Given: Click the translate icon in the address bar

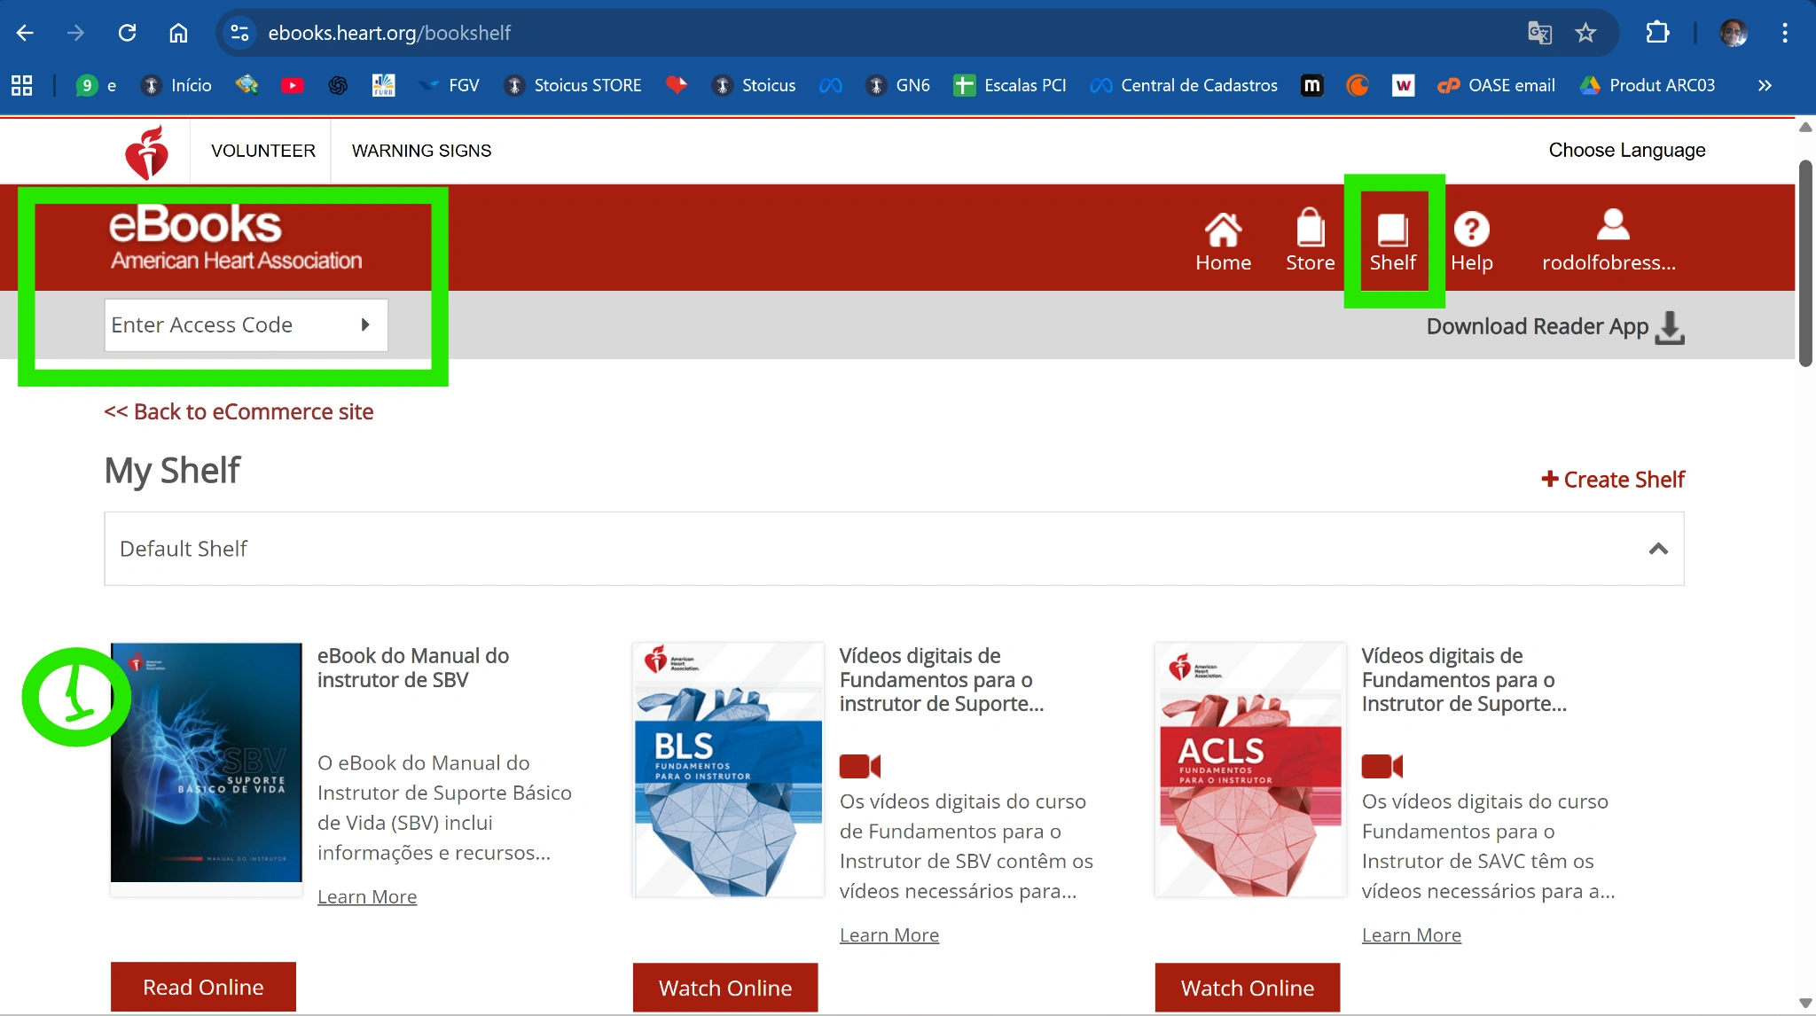Looking at the screenshot, I should click(1540, 33).
